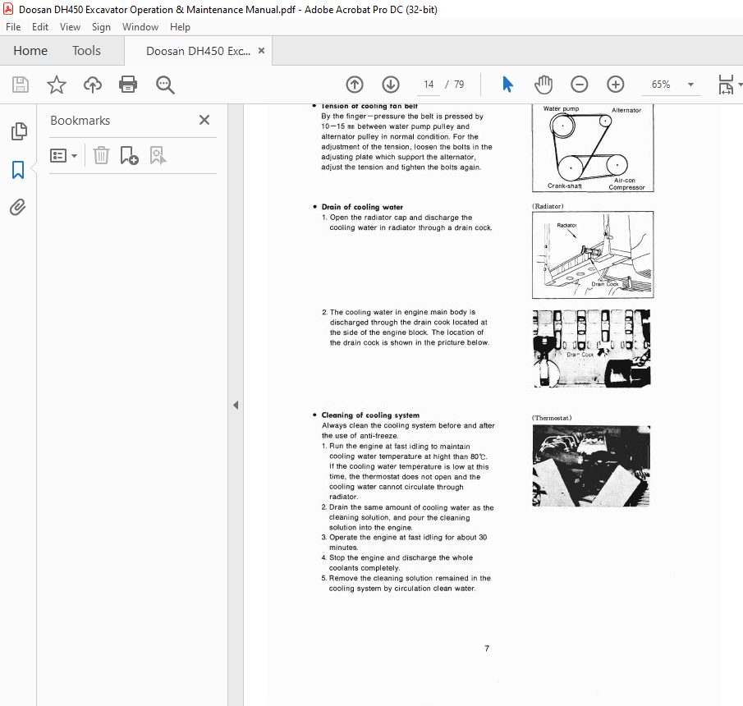This screenshot has height=706, width=743.
Task: Switch to the Tools tab
Action: click(x=86, y=51)
